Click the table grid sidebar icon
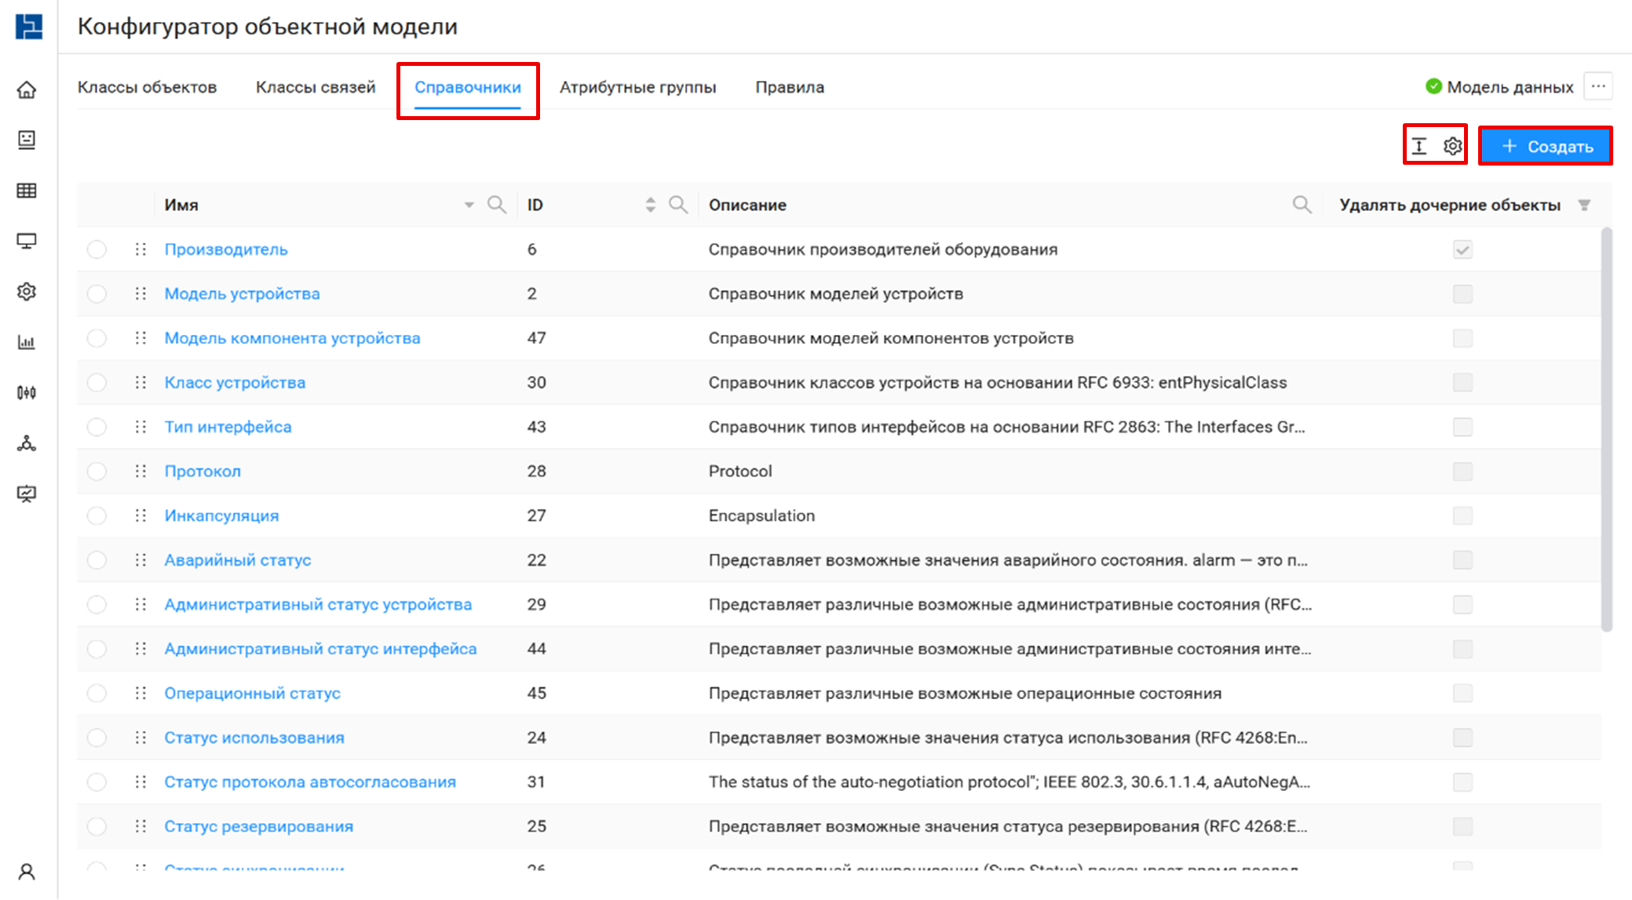 [x=27, y=191]
